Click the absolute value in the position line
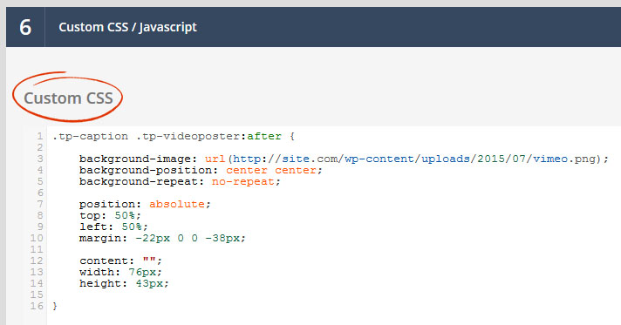Viewport: 621px width, 325px height. tap(177, 204)
